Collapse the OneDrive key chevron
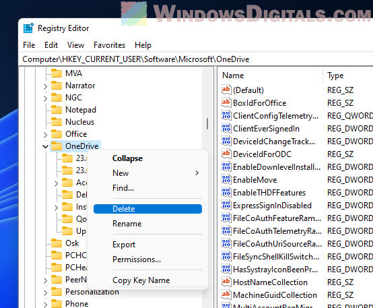 pyautogui.click(x=45, y=146)
